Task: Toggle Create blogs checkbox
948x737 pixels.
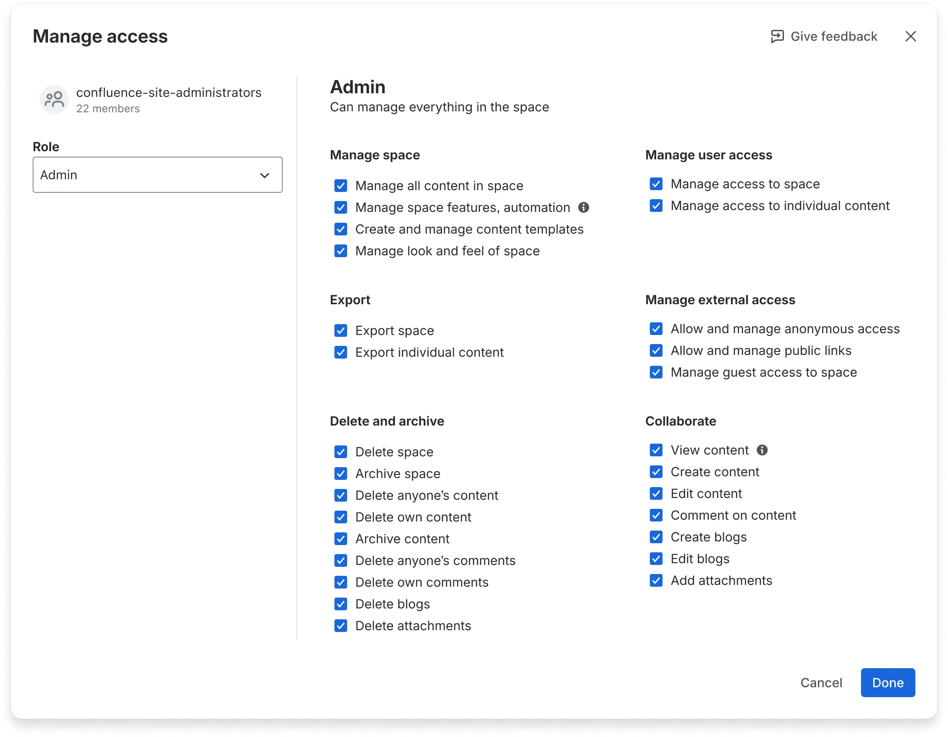Action: click(x=656, y=537)
